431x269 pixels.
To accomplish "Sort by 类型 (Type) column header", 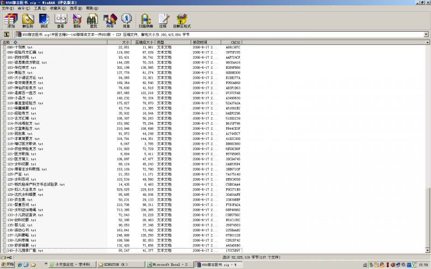I will (x=173, y=43).
